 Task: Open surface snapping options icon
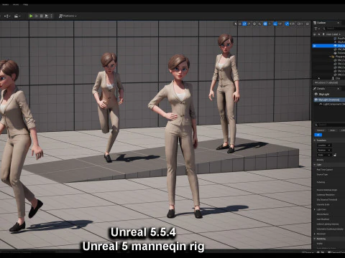pyautogui.click(x=259, y=24)
